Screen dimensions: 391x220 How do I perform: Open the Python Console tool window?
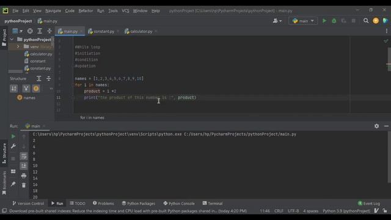tap(179, 204)
